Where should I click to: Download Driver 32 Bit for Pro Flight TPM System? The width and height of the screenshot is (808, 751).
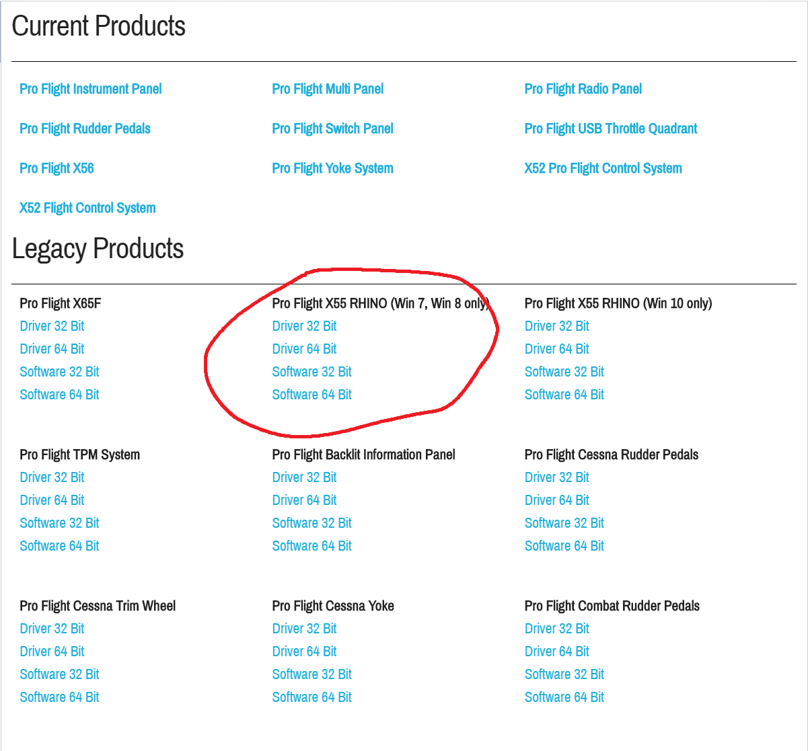(52, 477)
